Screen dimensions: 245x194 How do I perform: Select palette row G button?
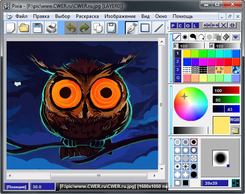(x=177, y=77)
